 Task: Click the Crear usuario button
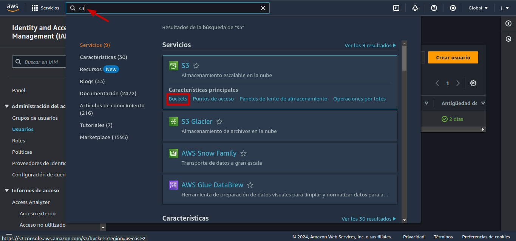tap(453, 57)
